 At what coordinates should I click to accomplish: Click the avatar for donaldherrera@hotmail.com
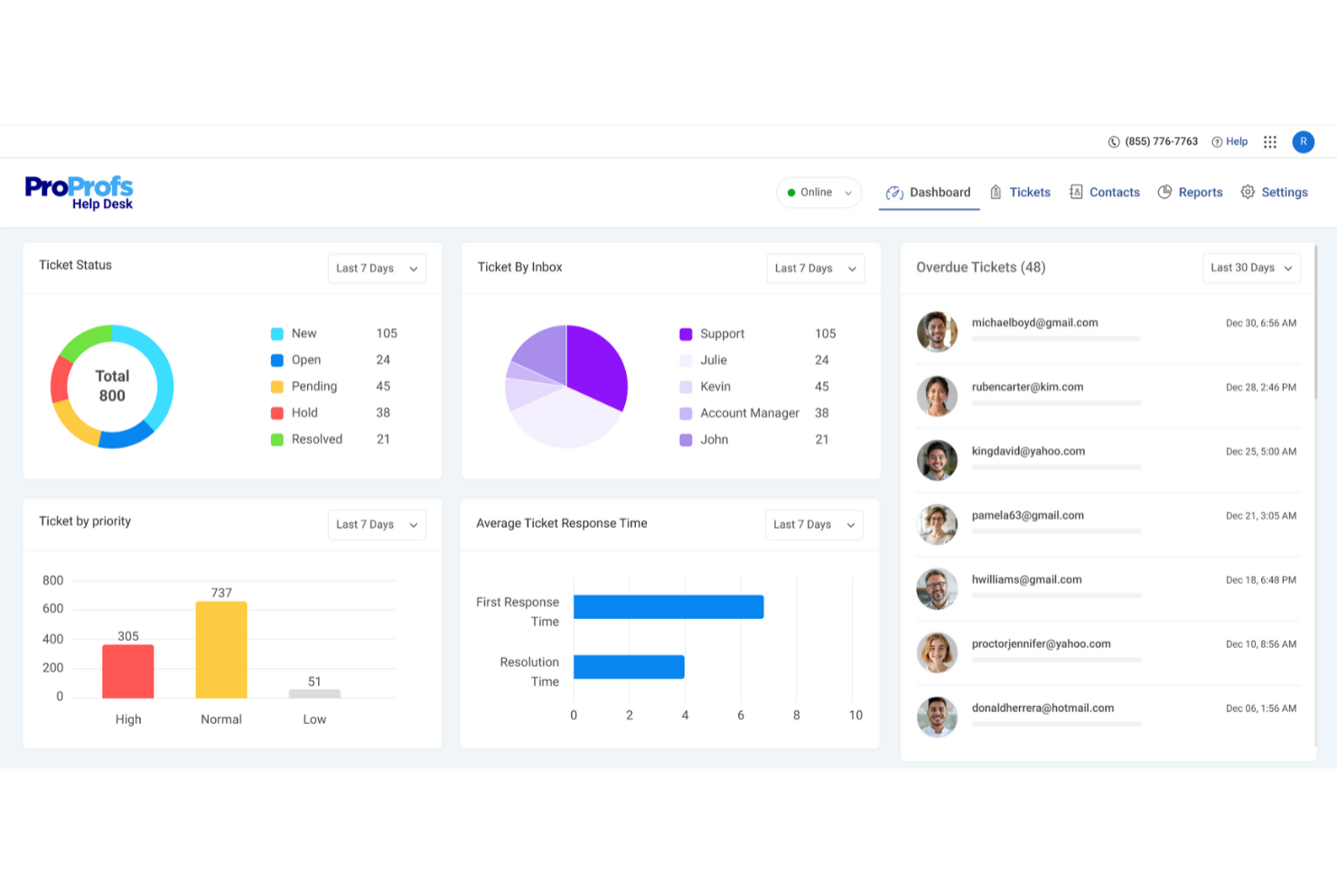point(937,717)
